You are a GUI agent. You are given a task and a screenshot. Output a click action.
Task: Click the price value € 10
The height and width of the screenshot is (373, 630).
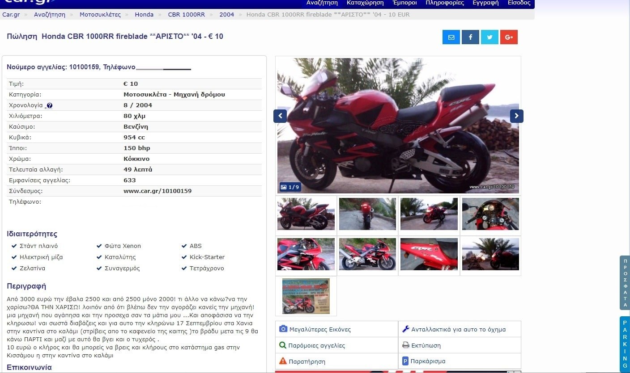pos(131,84)
